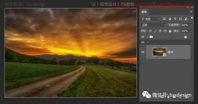Screen dimensions: 198x104
Task: Filter layers by text type icon
Action: click(x=175, y=19)
